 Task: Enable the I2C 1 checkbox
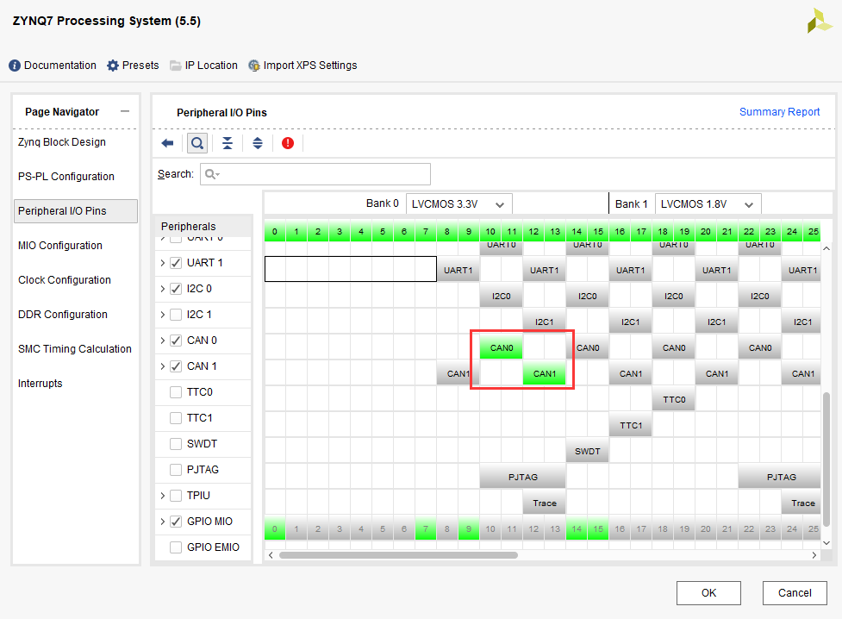click(x=176, y=315)
